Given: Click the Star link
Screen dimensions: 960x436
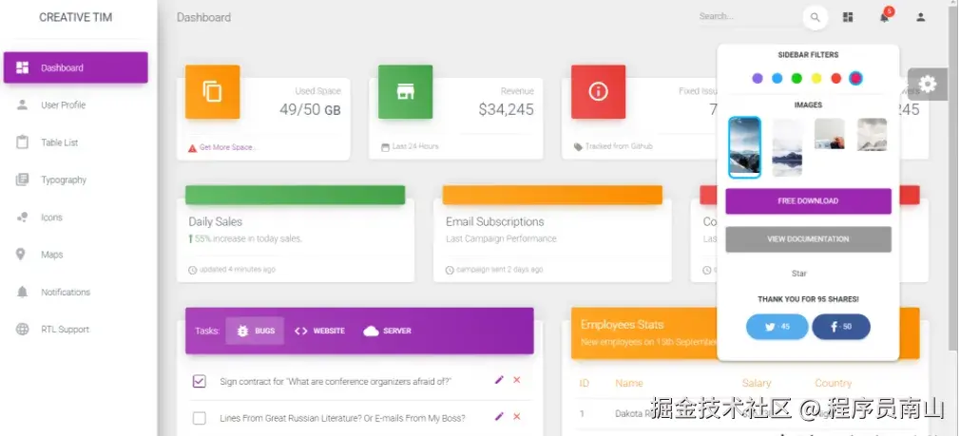Looking at the screenshot, I should coord(799,274).
